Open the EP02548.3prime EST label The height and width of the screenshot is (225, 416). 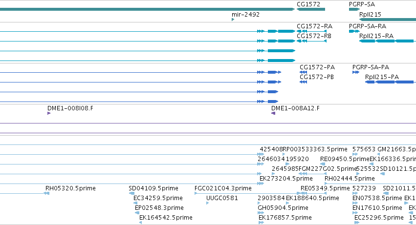pyautogui.click(x=159, y=208)
